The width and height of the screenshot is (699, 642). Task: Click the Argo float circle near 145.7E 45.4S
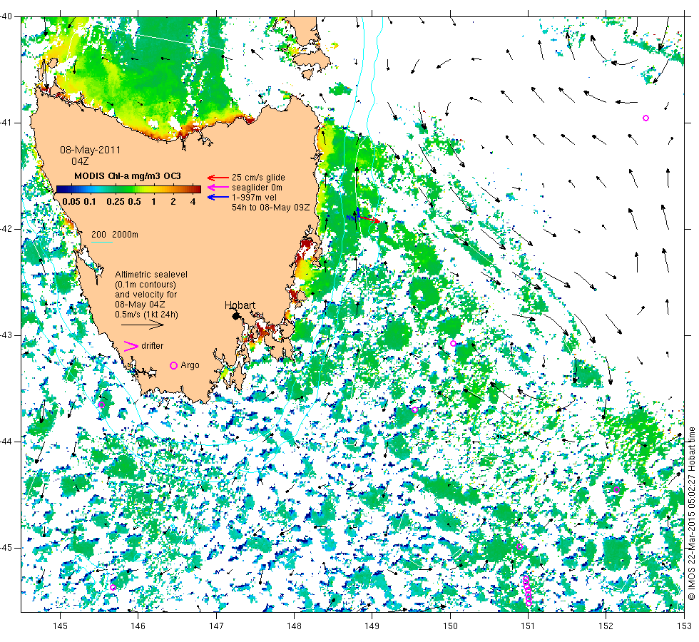click(x=113, y=588)
